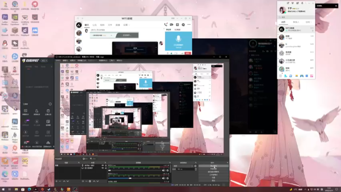Open WITG联萌 conversation in QQ message list
The height and width of the screenshot is (192, 341).
[296, 29]
